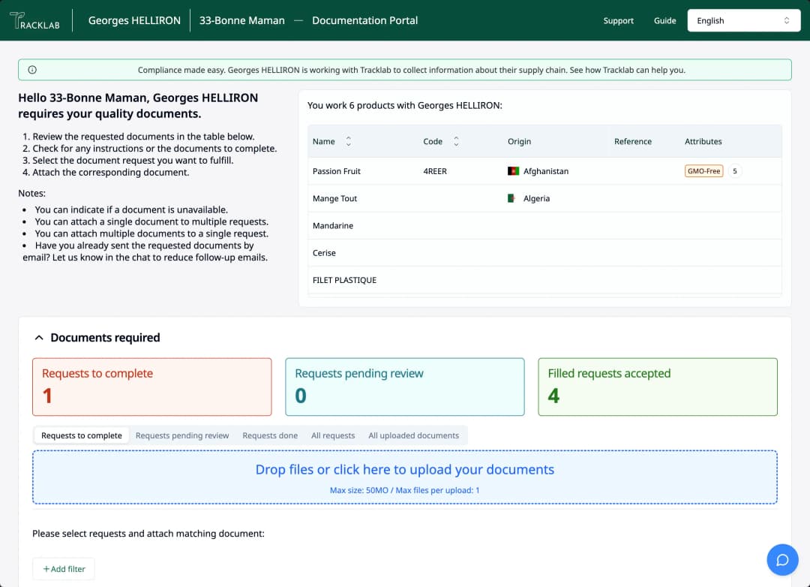
Task: Click the Algeria flag icon
Action: [512, 198]
